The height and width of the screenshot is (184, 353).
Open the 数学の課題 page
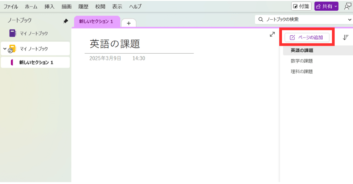(x=302, y=61)
